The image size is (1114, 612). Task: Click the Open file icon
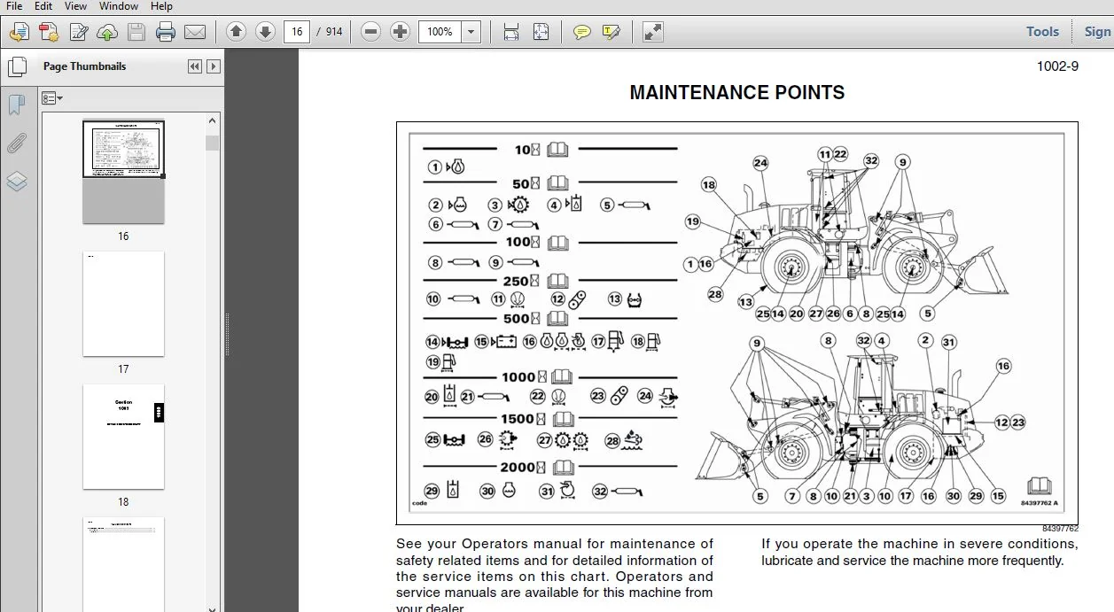point(19,33)
